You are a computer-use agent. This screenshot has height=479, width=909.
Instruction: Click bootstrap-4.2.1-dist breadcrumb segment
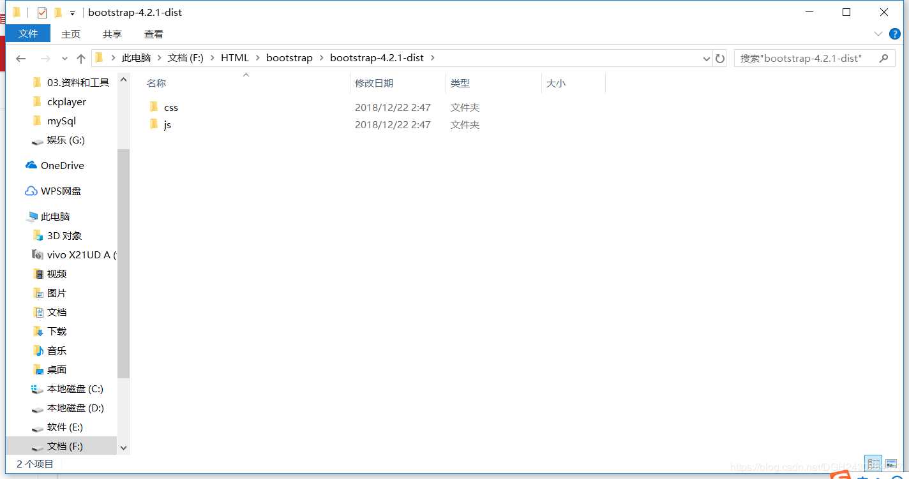tap(377, 58)
